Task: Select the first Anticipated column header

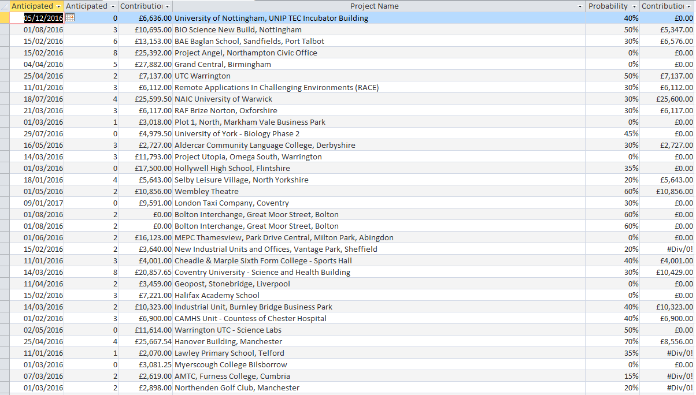Action: 32,6
